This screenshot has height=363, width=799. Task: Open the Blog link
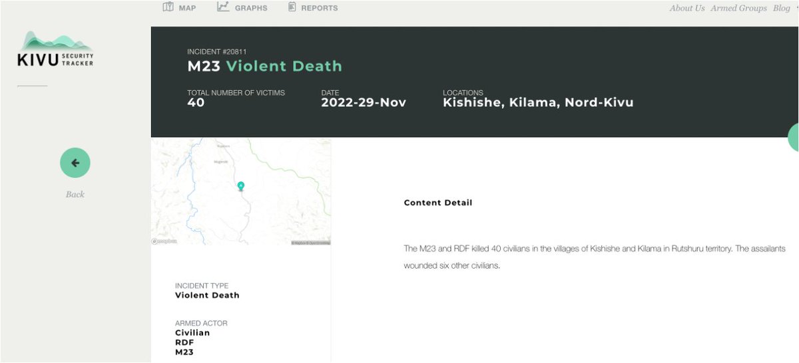pyautogui.click(x=780, y=8)
